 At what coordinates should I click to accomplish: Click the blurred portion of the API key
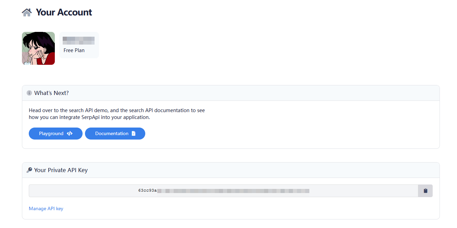point(233,191)
